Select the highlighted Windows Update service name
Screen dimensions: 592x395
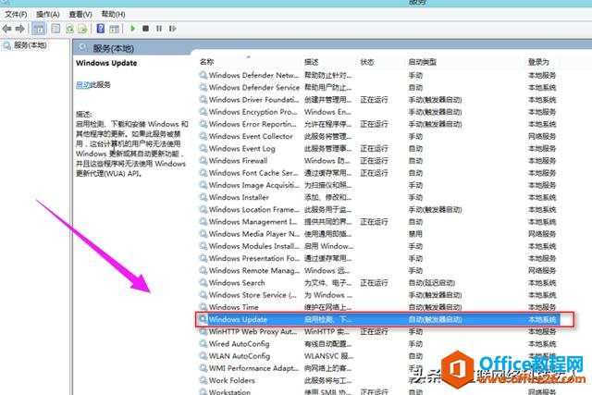(x=238, y=319)
